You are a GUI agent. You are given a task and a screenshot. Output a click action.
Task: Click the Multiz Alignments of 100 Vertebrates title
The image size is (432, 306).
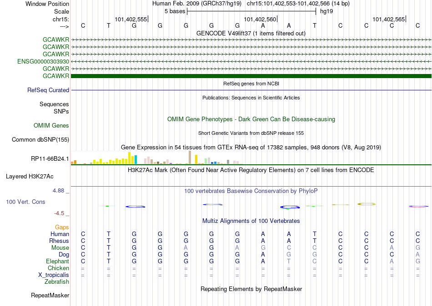click(x=251, y=221)
